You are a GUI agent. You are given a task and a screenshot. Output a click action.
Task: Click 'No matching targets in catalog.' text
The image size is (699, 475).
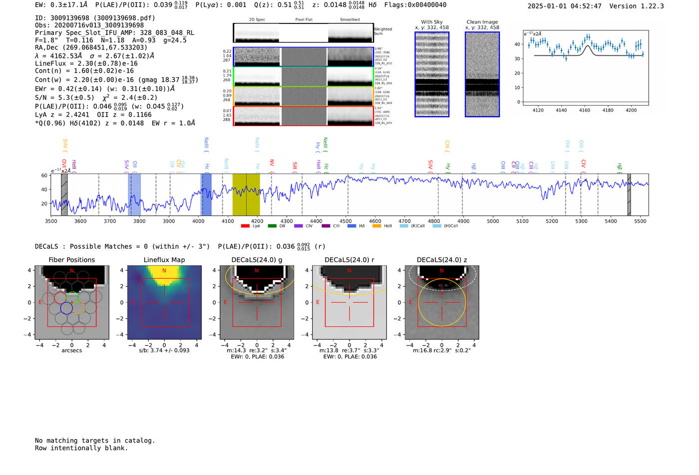[x=95, y=441]
